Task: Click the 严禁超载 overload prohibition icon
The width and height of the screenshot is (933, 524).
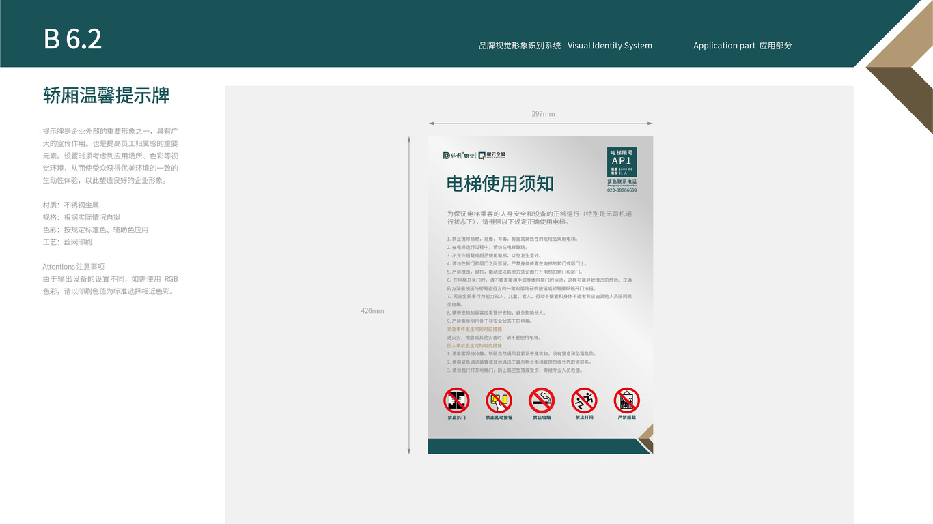Action: tap(626, 400)
